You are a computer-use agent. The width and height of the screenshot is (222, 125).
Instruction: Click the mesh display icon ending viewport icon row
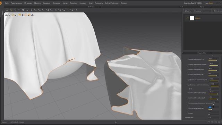pyautogui.click(x=32, y=15)
